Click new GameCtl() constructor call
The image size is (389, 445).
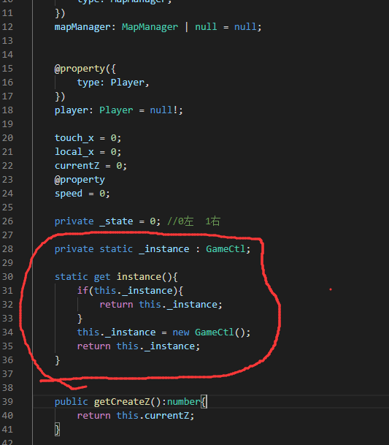(x=212, y=332)
